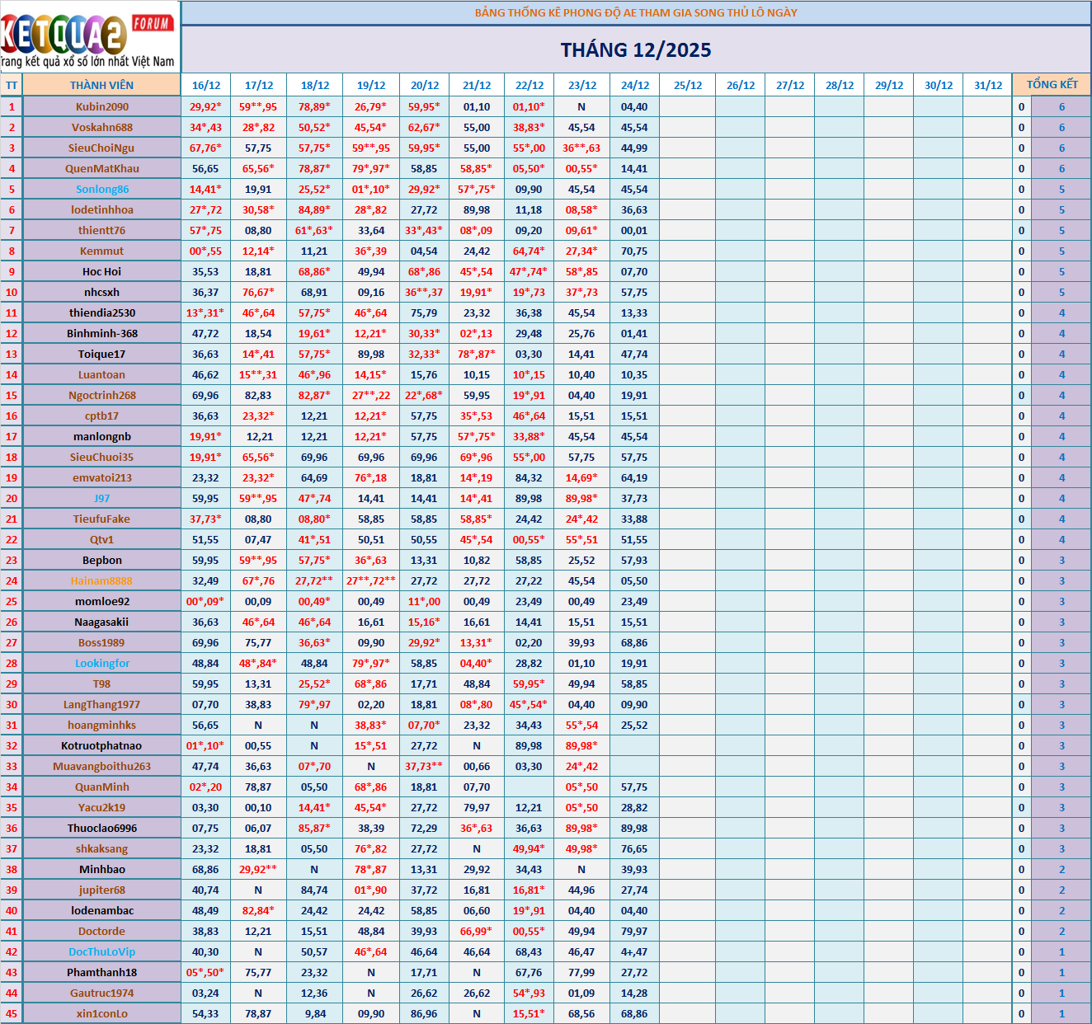Click the 25/12 empty column header
The width and height of the screenshot is (1092, 1024).
688,85
